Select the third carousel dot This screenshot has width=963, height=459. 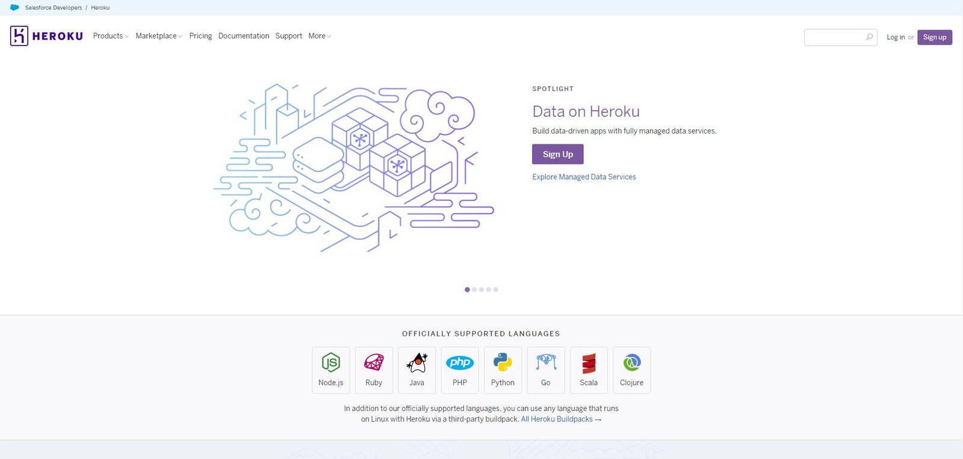(482, 290)
